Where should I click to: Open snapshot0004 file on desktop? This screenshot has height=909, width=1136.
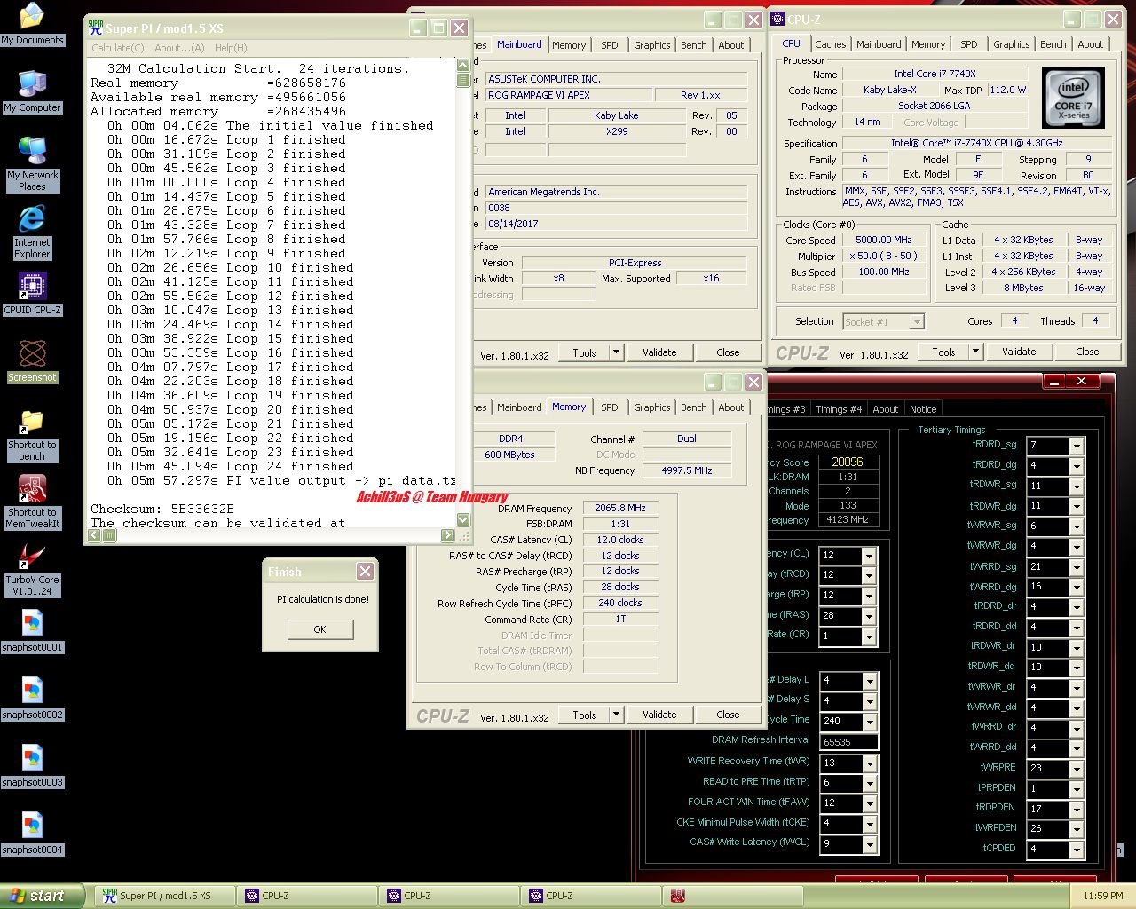32,834
